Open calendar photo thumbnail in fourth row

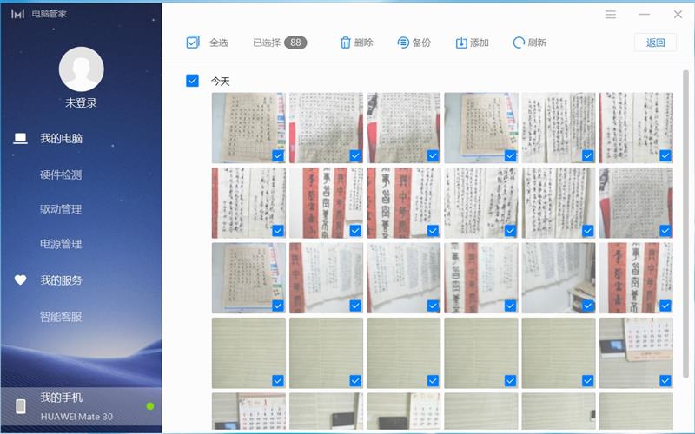pyautogui.click(x=636, y=353)
